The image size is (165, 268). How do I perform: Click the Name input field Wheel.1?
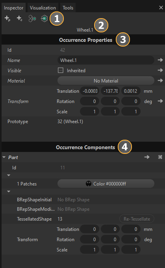[x=106, y=60]
